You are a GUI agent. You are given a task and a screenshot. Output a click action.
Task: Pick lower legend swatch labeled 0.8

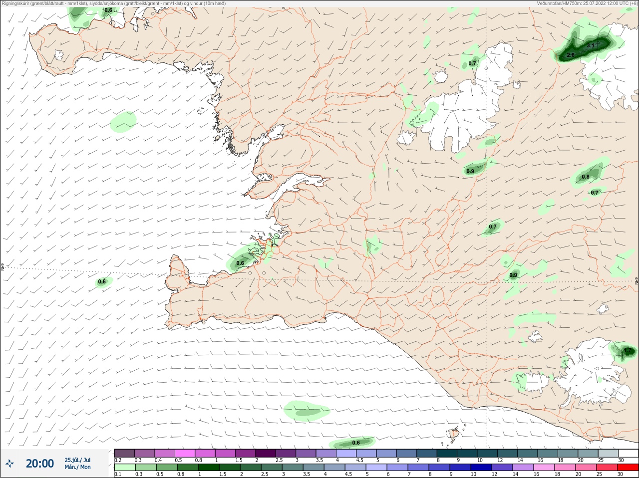(188, 468)
